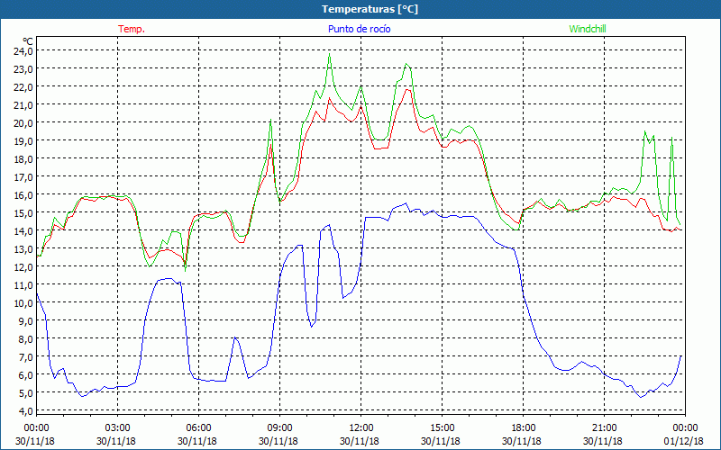This screenshot has width=721, height=450.
Task: Click the 17,0 y-axis value
Action: (23, 176)
